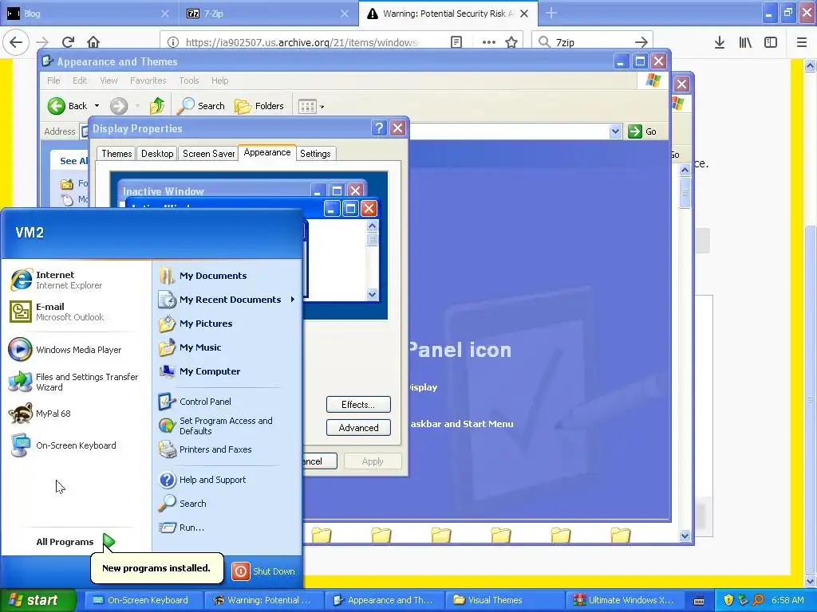Switch to the 7-Zip browser tab
817x612 pixels.
(x=266, y=14)
